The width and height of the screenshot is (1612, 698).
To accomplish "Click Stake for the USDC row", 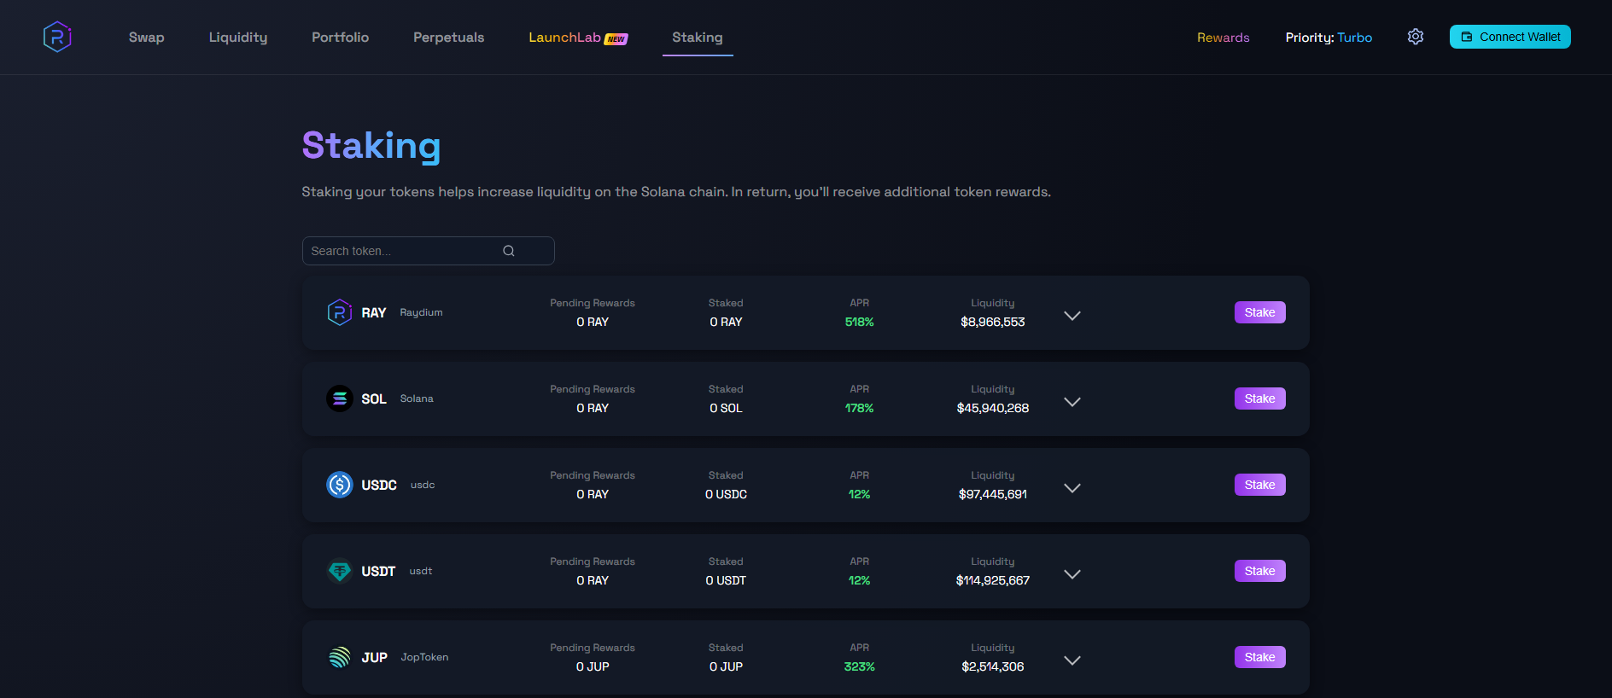I will click(x=1259, y=485).
